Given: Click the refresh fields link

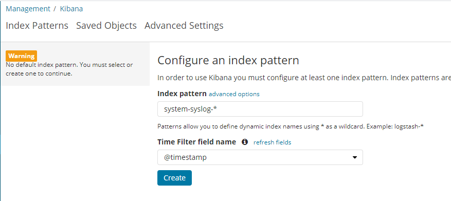Looking at the screenshot, I should click(272, 142).
